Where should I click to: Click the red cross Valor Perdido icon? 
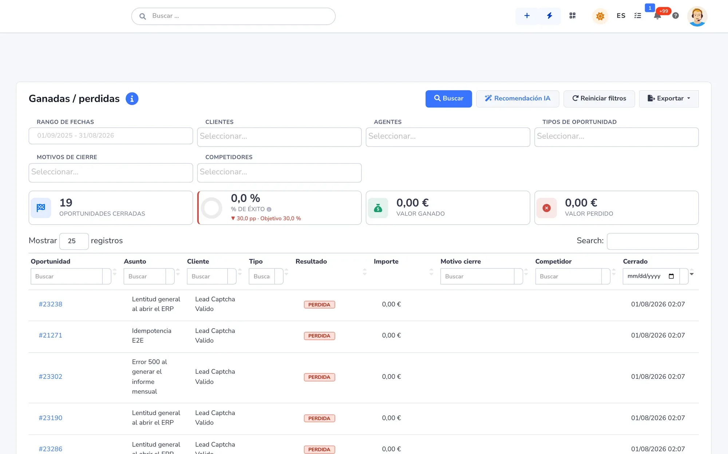click(x=546, y=208)
